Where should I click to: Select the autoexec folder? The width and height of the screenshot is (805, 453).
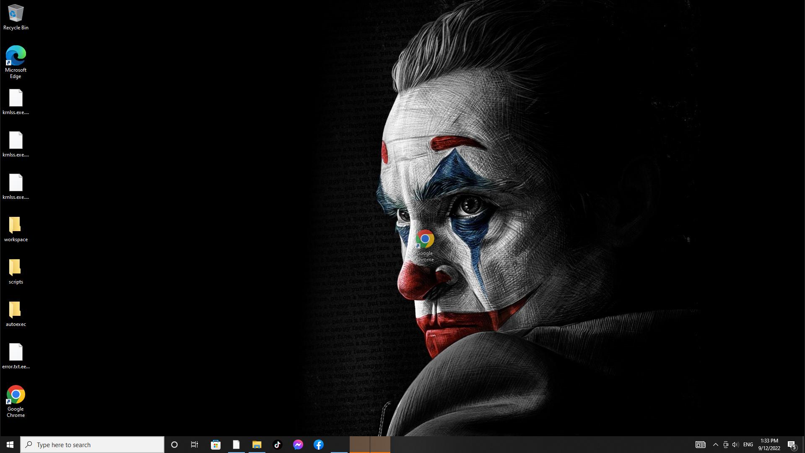(x=16, y=310)
